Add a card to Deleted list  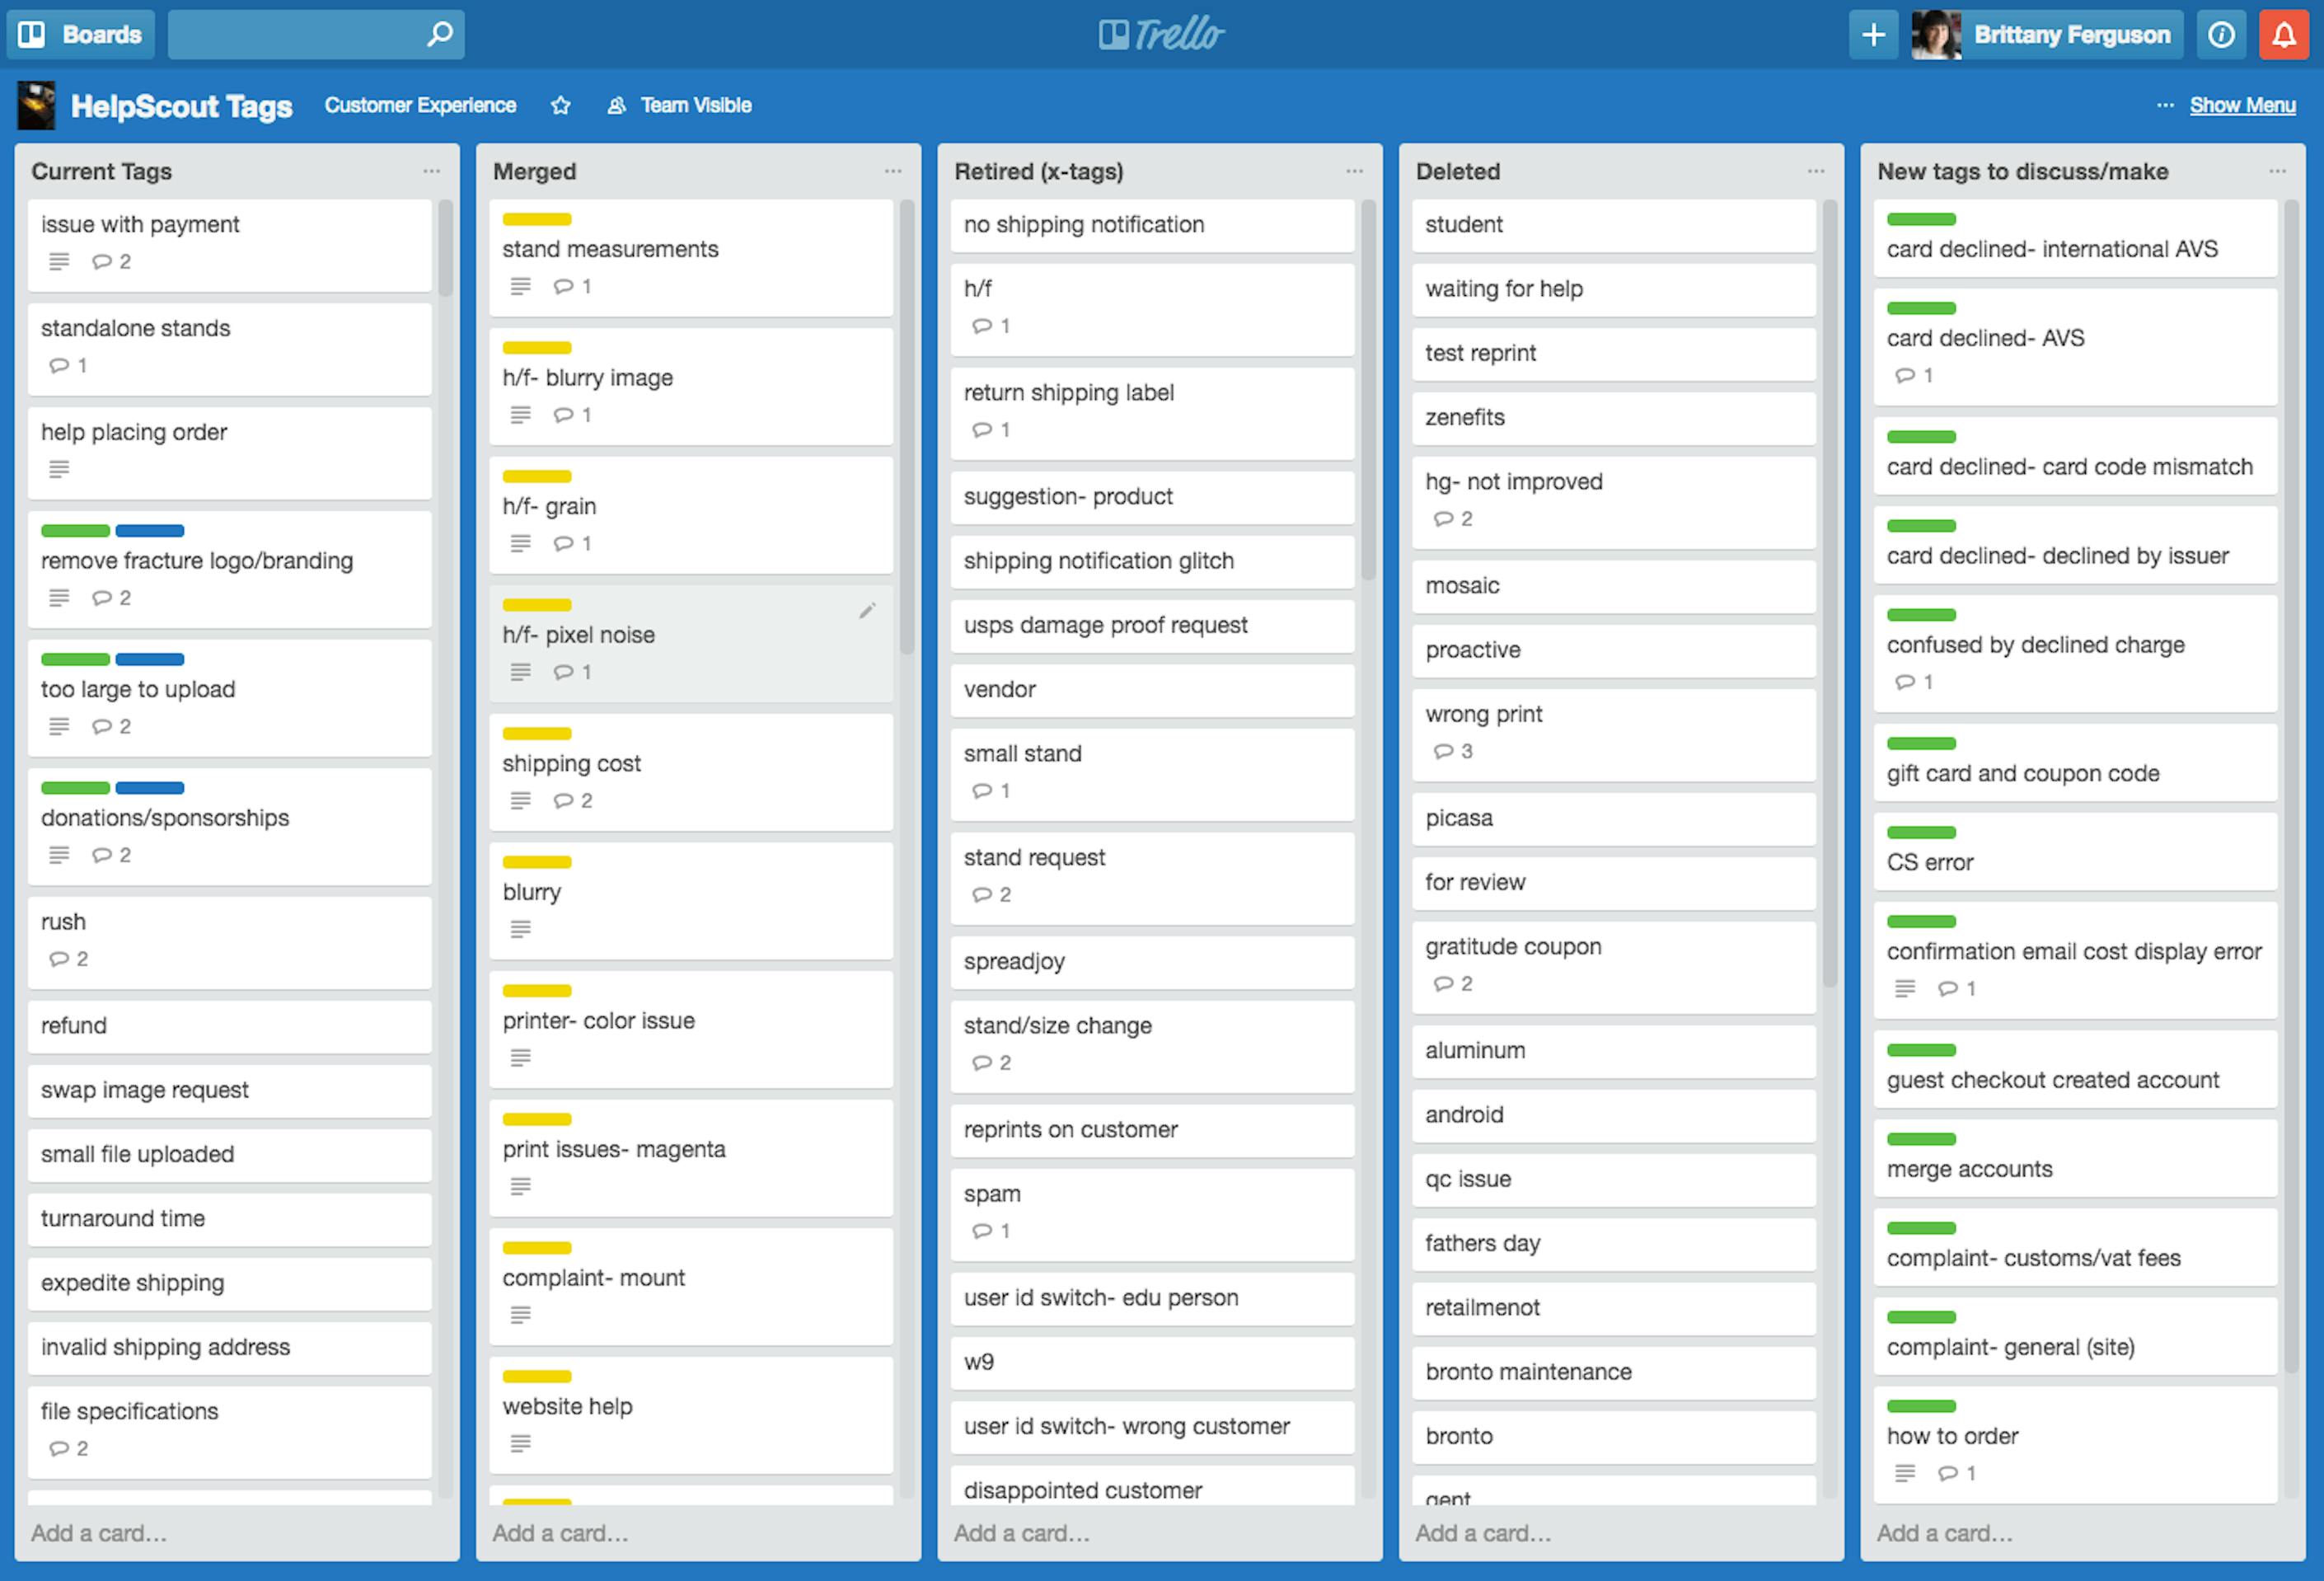1483,1533
